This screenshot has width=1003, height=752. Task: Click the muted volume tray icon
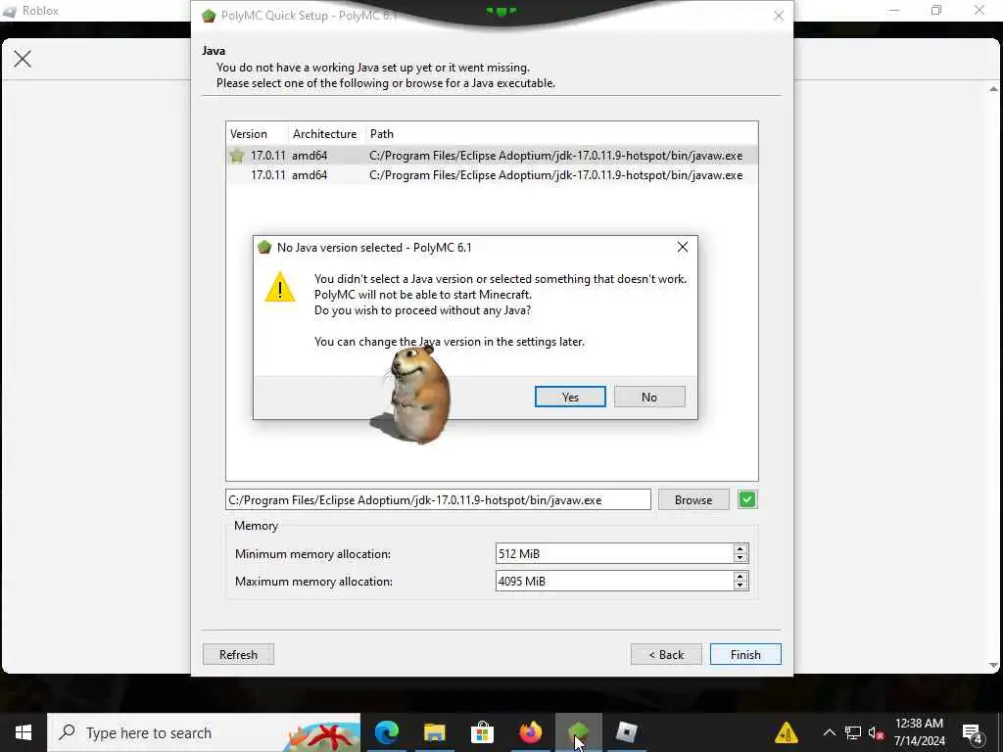coord(876,732)
